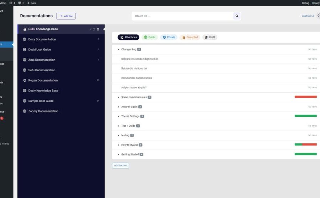
Task: Edit Gullu Knowledge Base with pencil icon
Action: click(x=90, y=29)
